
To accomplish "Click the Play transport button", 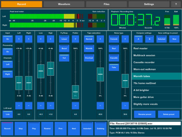I will [x=34, y=129].
